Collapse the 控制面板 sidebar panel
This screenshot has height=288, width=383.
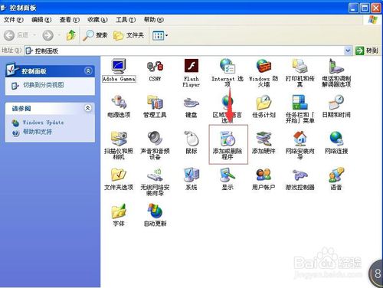click(x=88, y=70)
